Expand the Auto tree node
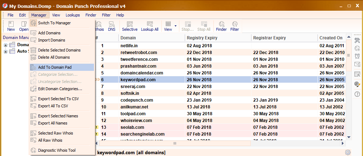This screenshot has height=156, width=363. 6,51
